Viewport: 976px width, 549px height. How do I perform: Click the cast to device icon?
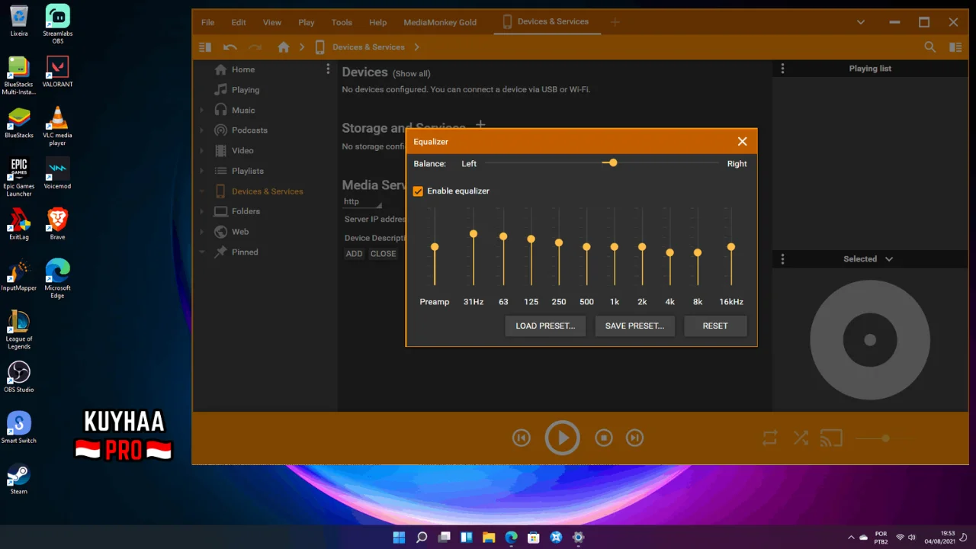click(x=831, y=438)
